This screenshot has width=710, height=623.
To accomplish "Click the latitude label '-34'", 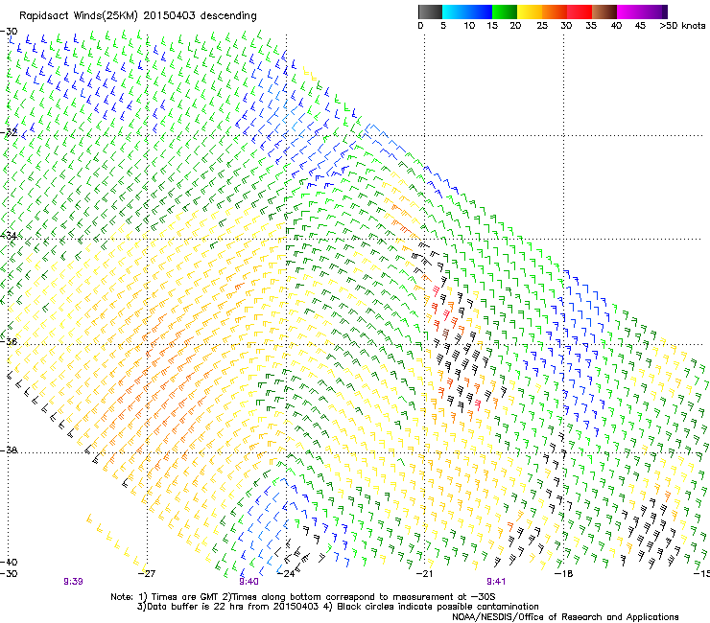I will (x=9, y=236).
